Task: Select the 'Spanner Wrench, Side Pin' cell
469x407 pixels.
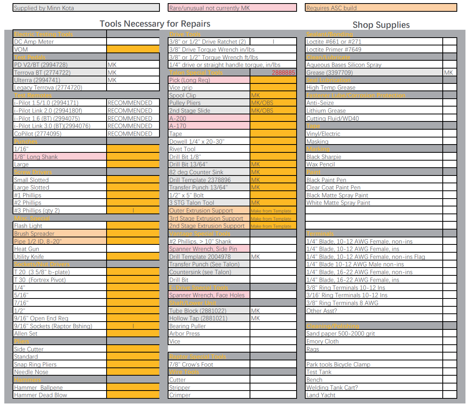Action: (209, 249)
